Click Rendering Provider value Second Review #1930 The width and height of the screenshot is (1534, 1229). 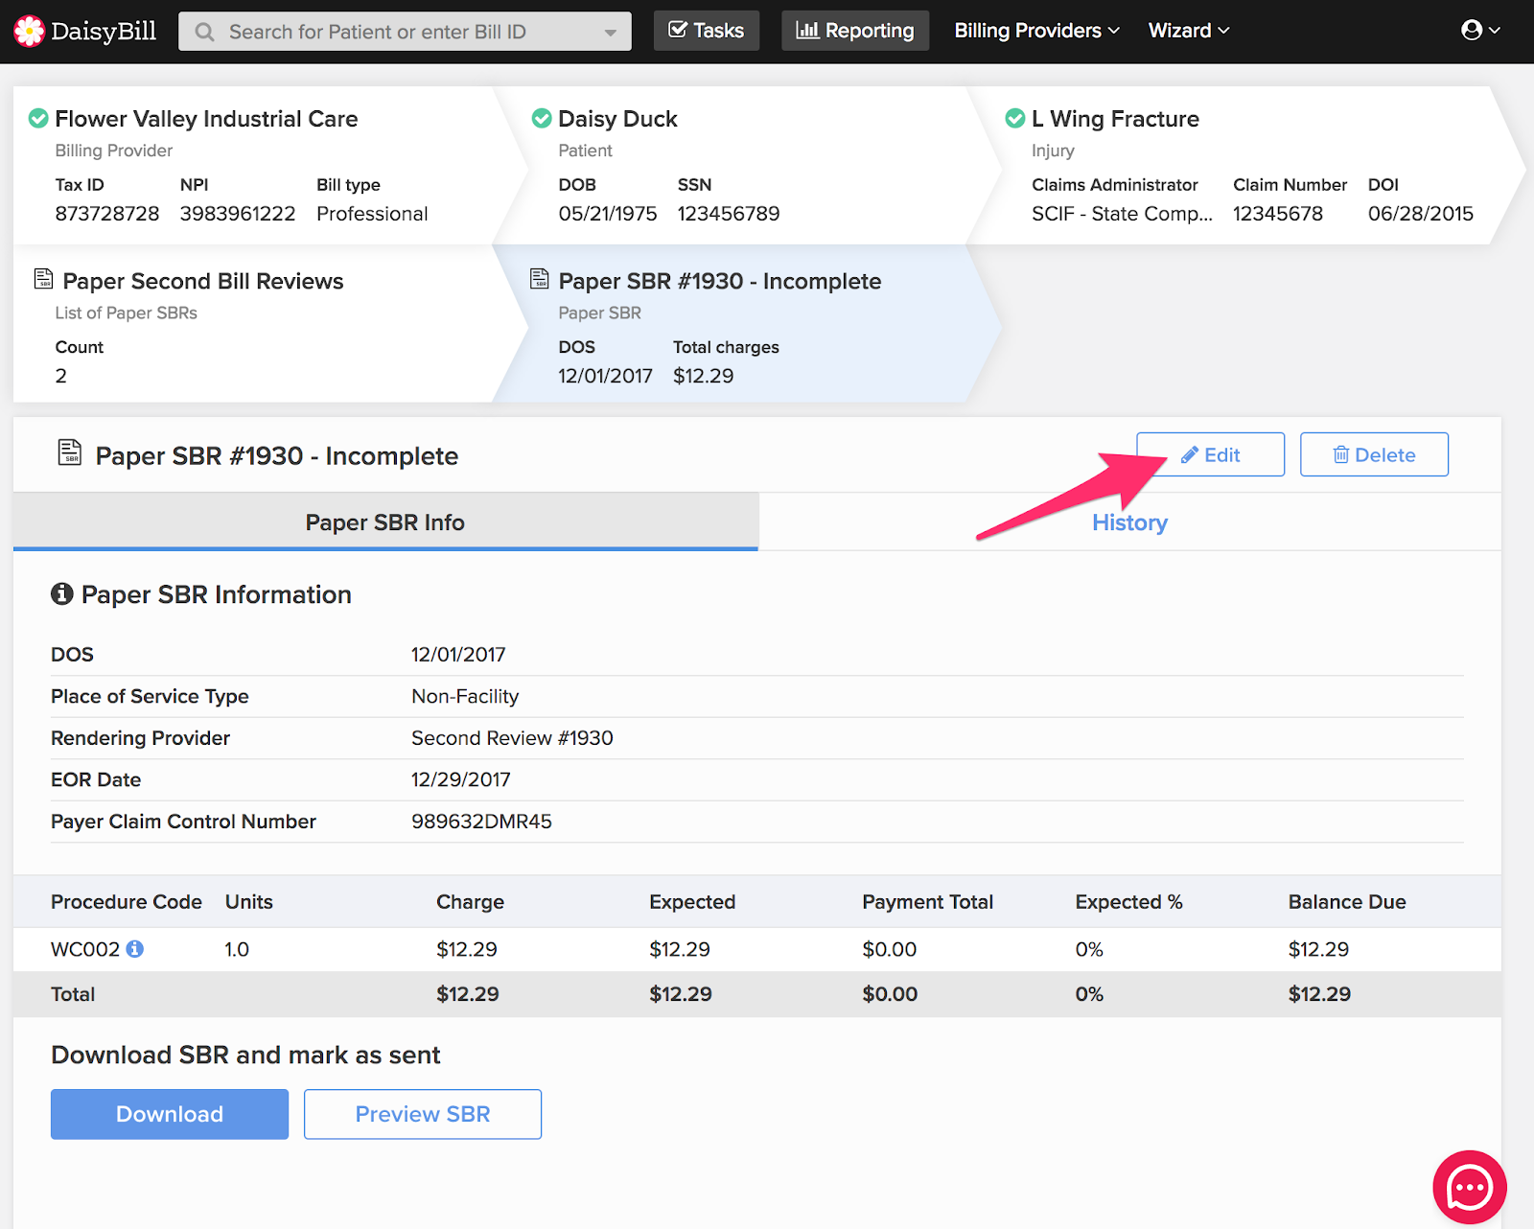512,738
